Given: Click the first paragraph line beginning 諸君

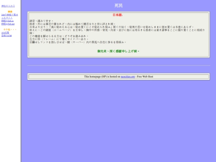Looking at the screenshot, I should pos(41,21).
